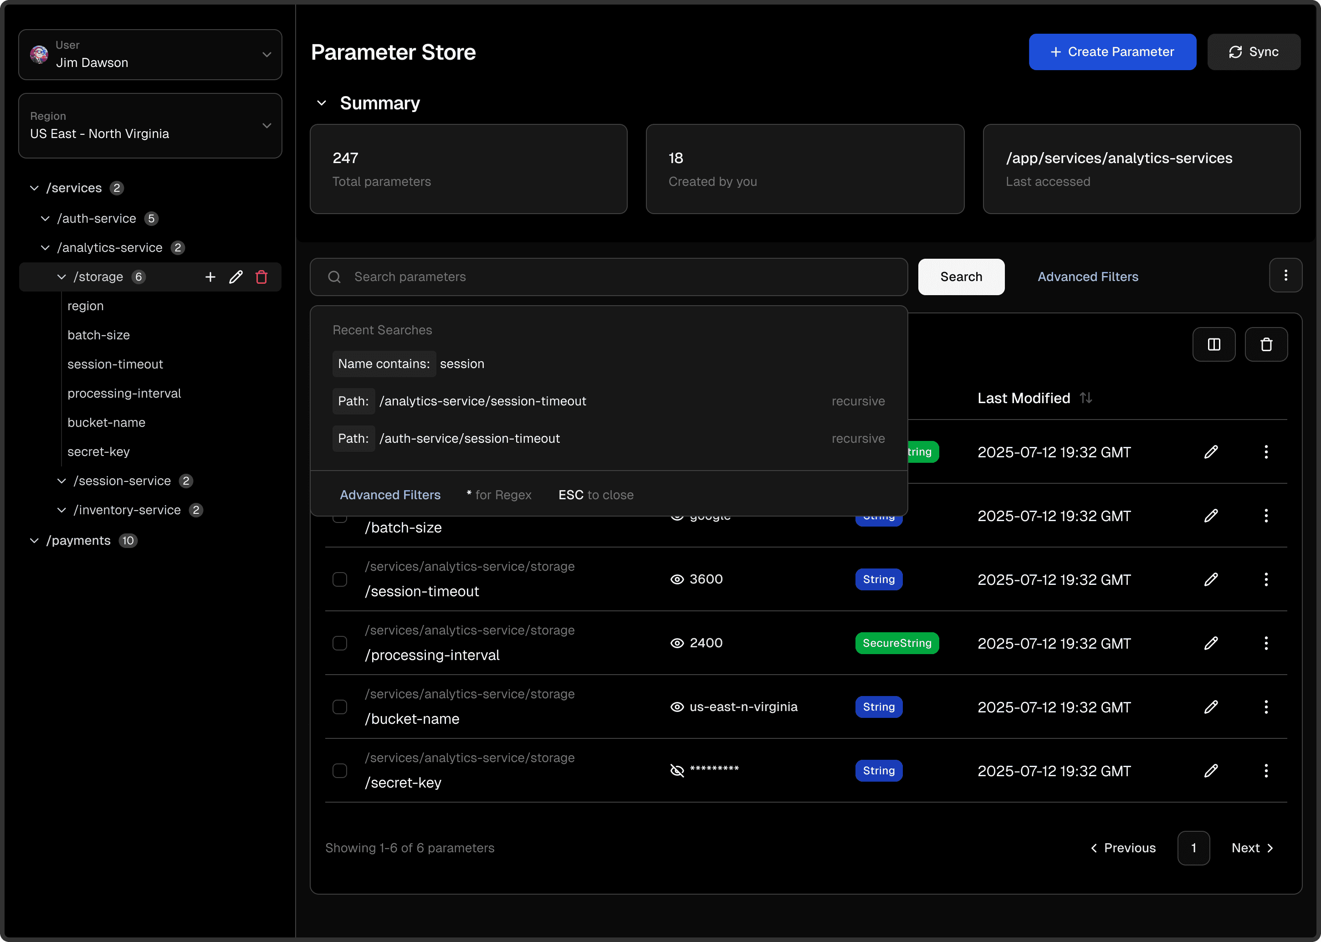Open the Region selector dropdown
The width and height of the screenshot is (1321, 942).
(150, 125)
